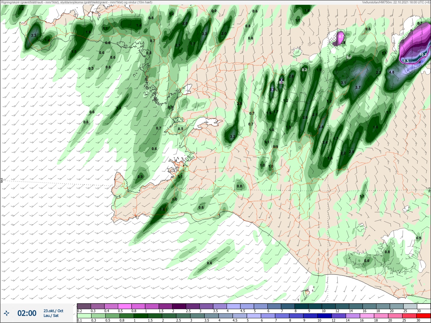The width and height of the screenshot is (431, 323).
Task: Click the 4.8 precipitation value on the map
Action: coord(392,72)
